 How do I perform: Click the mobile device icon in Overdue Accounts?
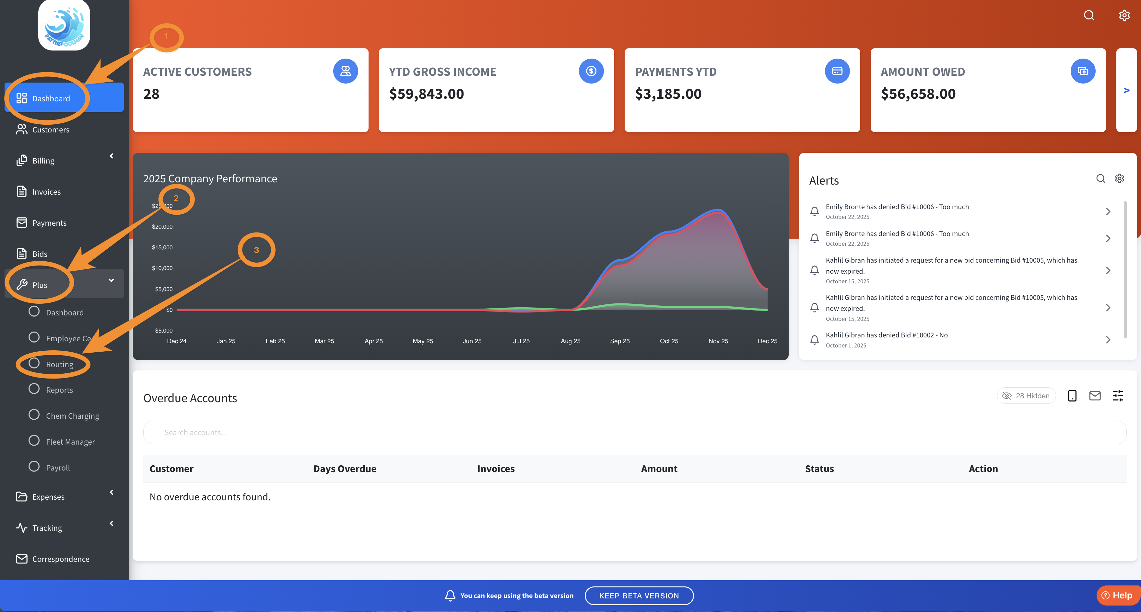pyautogui.click(x=1072, y=396)
